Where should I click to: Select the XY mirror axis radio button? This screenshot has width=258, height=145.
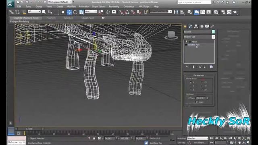click(202, 82)
